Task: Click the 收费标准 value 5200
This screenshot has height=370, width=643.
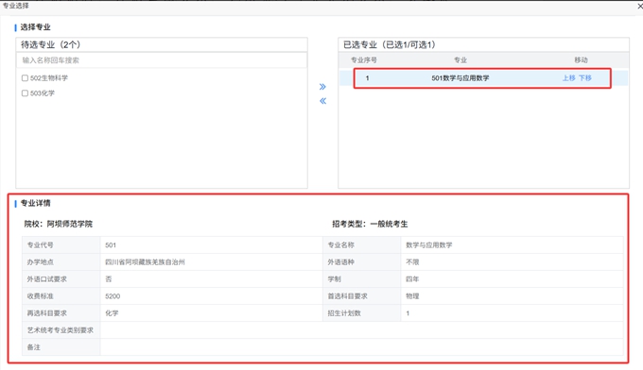Action: click(113, 296)
